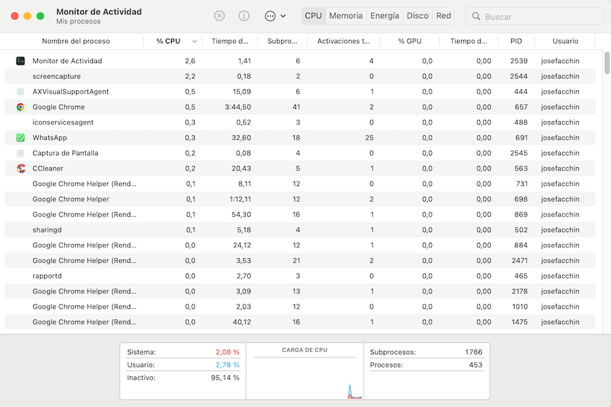Click the Inactivo 95,14 % value
611x407 pixels.
225,378
